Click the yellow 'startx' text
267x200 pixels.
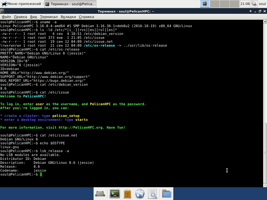[x=82, y=120]
